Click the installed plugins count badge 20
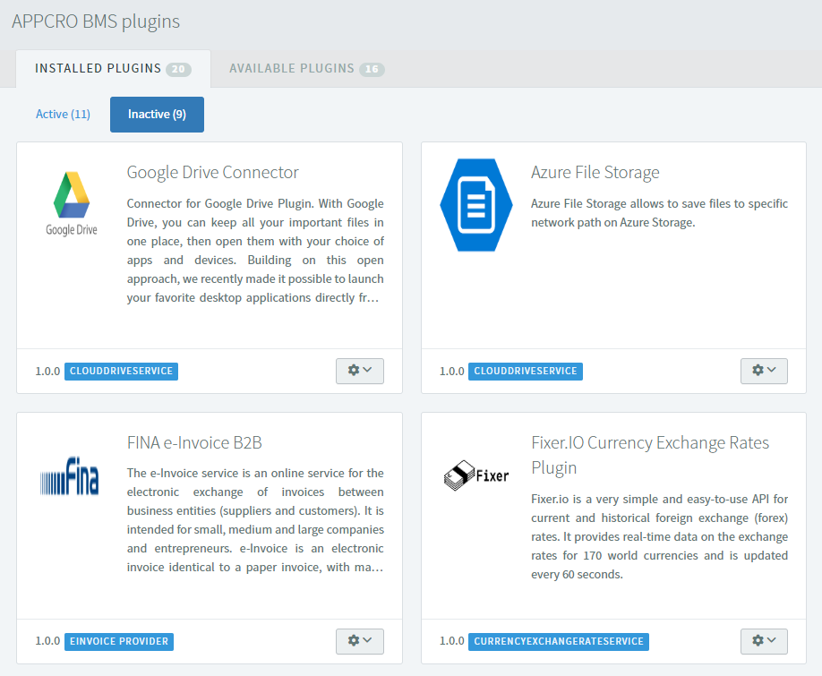 (178, 69)
